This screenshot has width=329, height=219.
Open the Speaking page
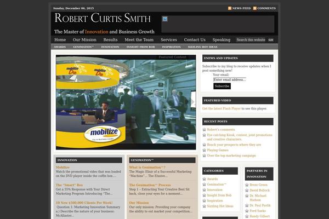[221, 39]
